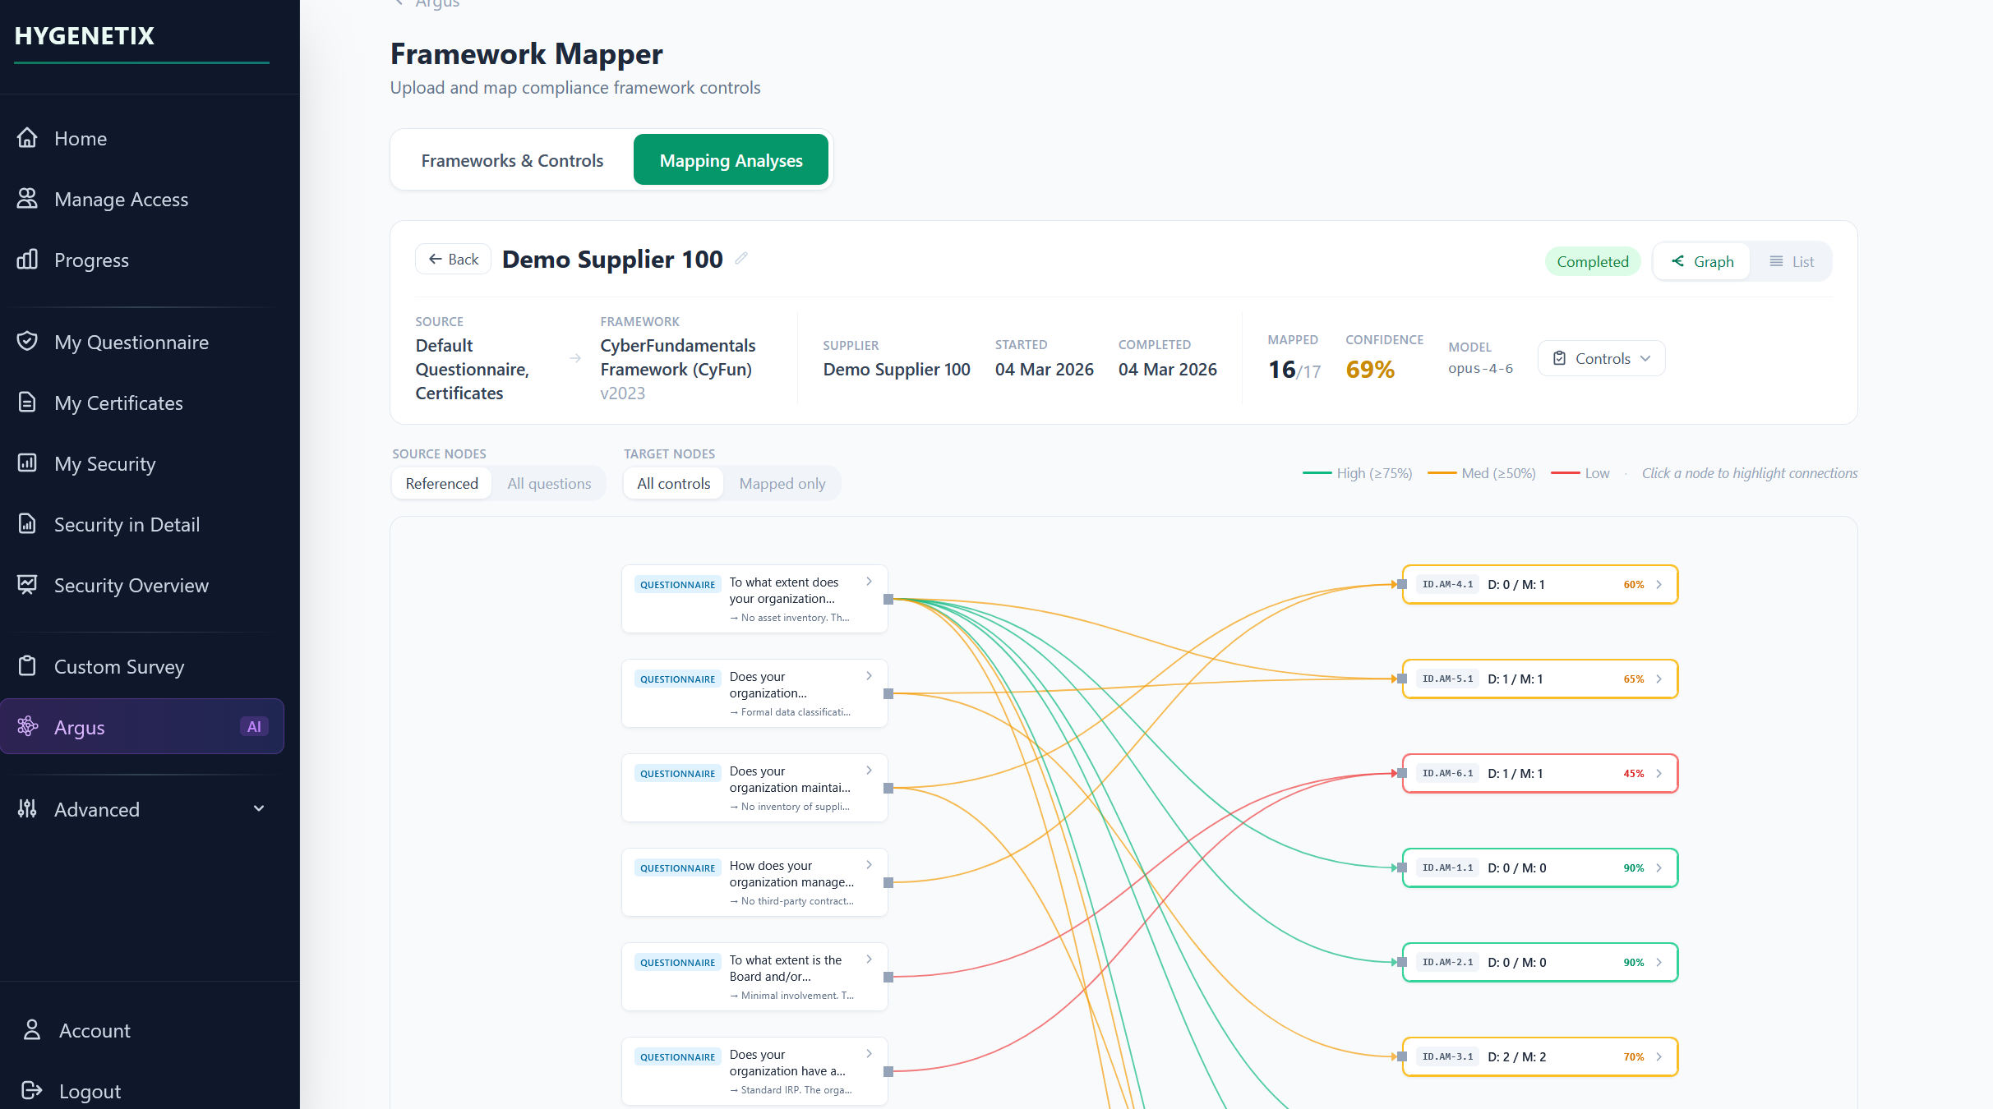Switch to List view
This screenshot has height=1109, width=1993.
coord(1792,262)
